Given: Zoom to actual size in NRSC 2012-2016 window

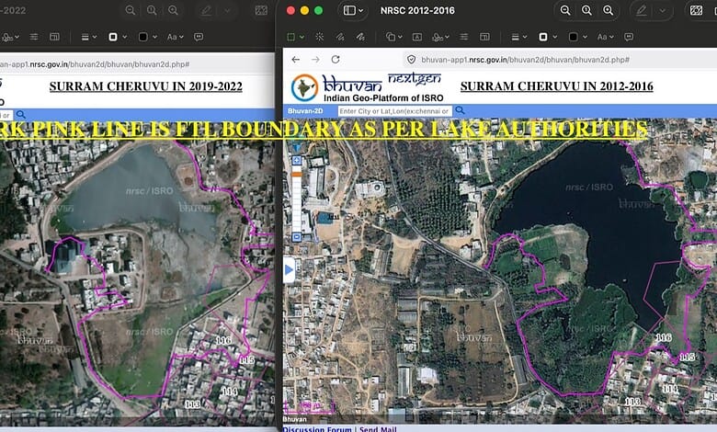Looking at the screenshot, I should (586, 10).
